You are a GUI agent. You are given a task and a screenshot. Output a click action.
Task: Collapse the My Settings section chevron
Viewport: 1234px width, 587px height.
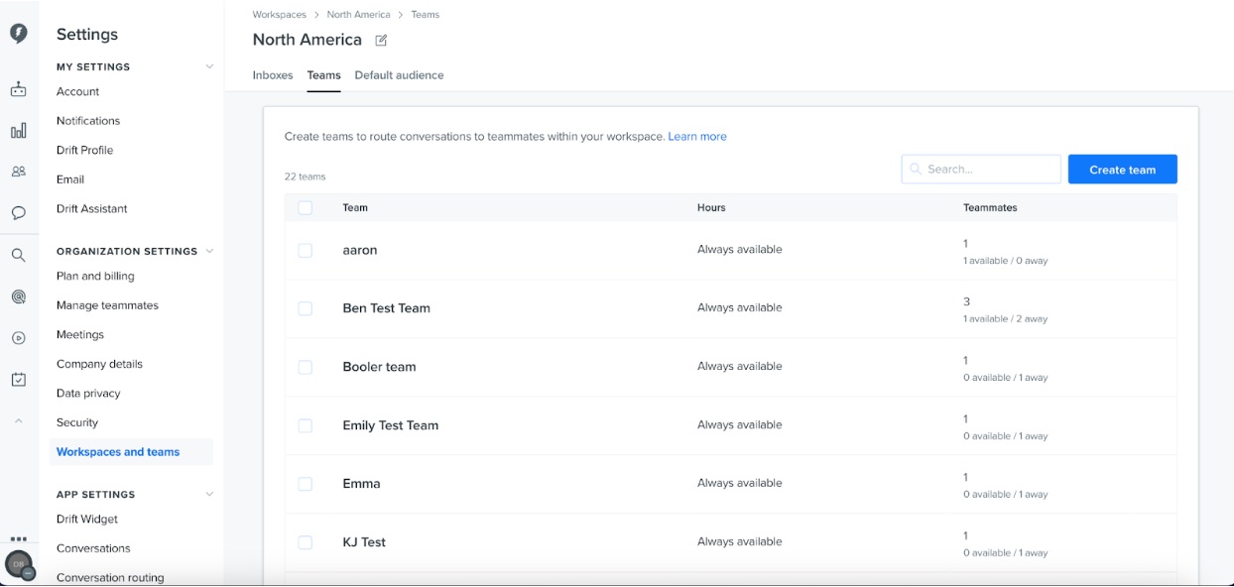point(209,66)
